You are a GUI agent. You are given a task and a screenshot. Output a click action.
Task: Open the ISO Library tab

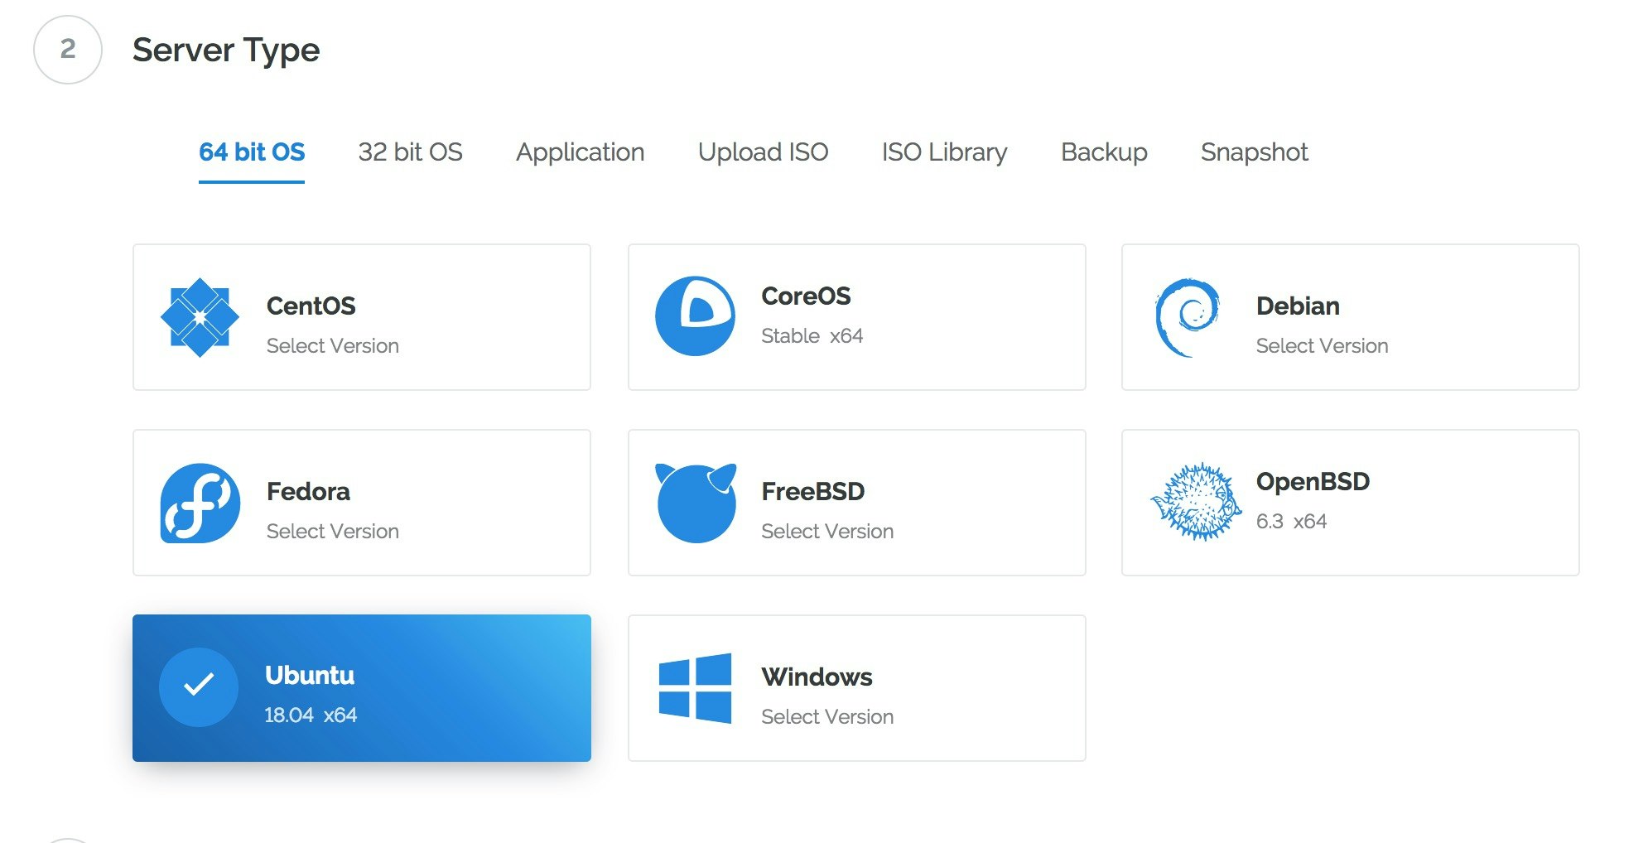coord(944,152)
